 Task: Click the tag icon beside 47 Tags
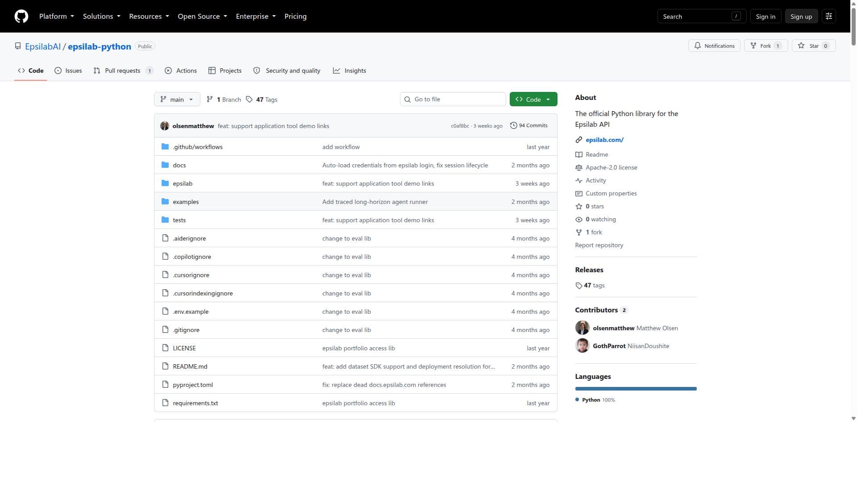pos(249,100)
